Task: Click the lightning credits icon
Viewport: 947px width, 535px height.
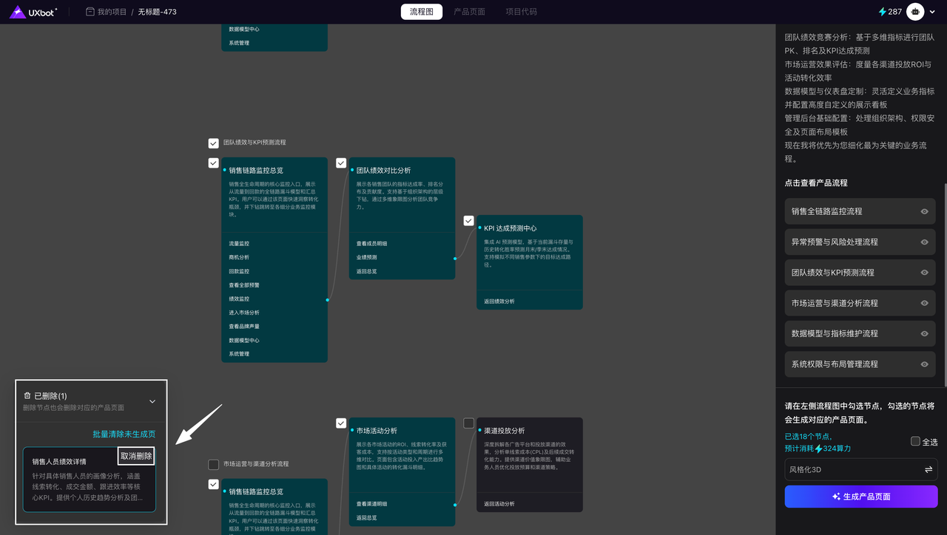Action: tap(882, 12)
